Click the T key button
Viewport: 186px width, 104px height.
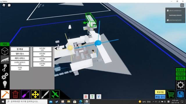click(92, 97)
